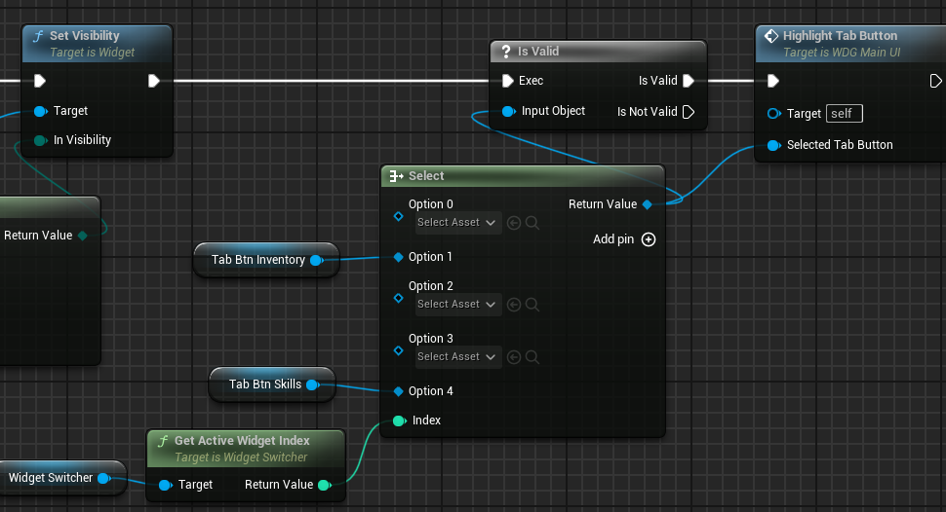Screen dimensions: 946x512
Task: Click the Option 4 label
Action: (x=431, y=391)
